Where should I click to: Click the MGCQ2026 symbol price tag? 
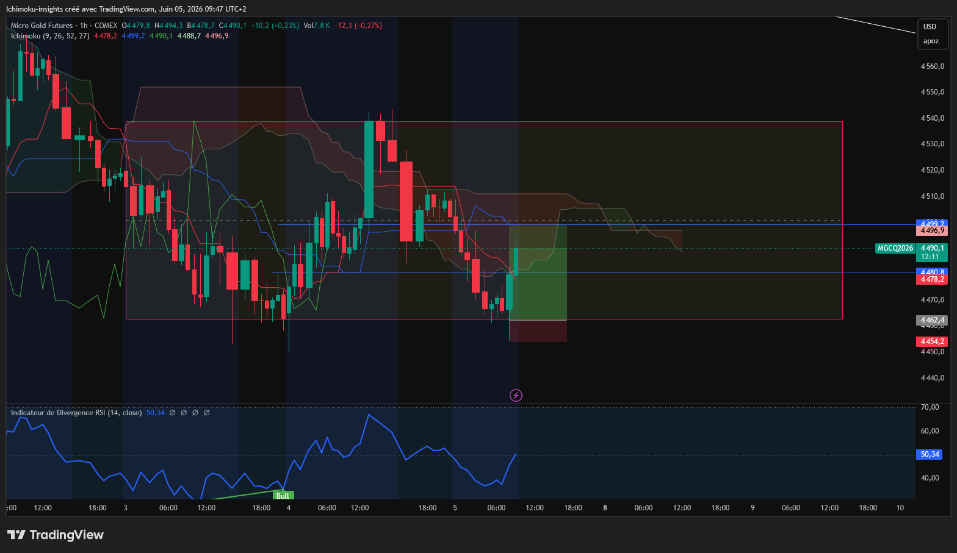(895, 248)
